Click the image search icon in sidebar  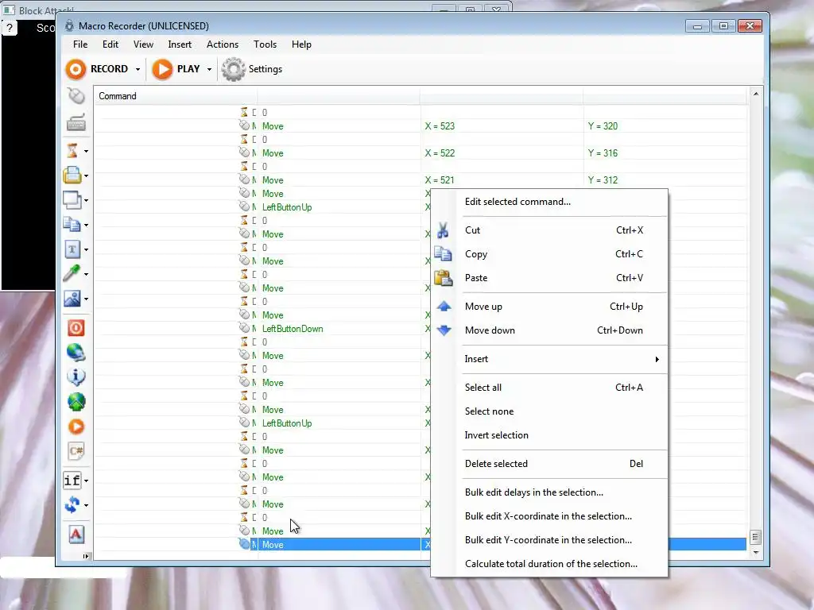point(72,299)
